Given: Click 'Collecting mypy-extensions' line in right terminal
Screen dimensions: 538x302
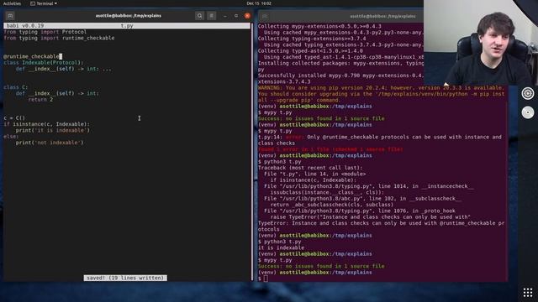Looking at the screenshot, I should pos(319,26).
